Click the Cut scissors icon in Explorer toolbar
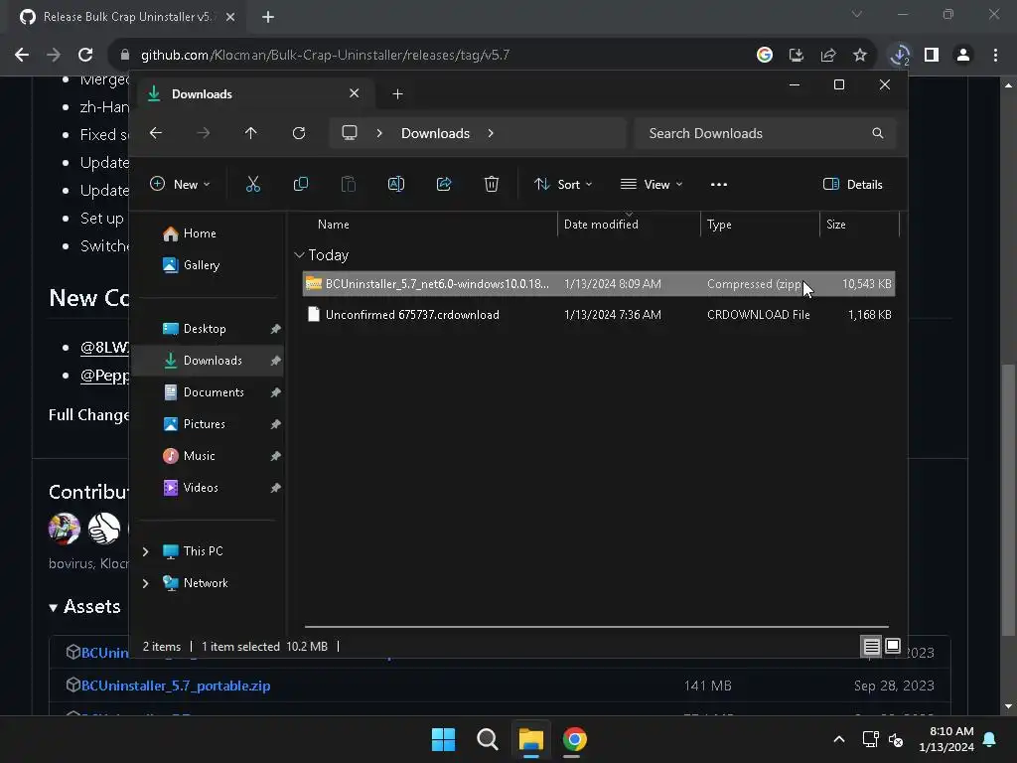Screen dimensions: 1017x763 click(x=253, y=184)
